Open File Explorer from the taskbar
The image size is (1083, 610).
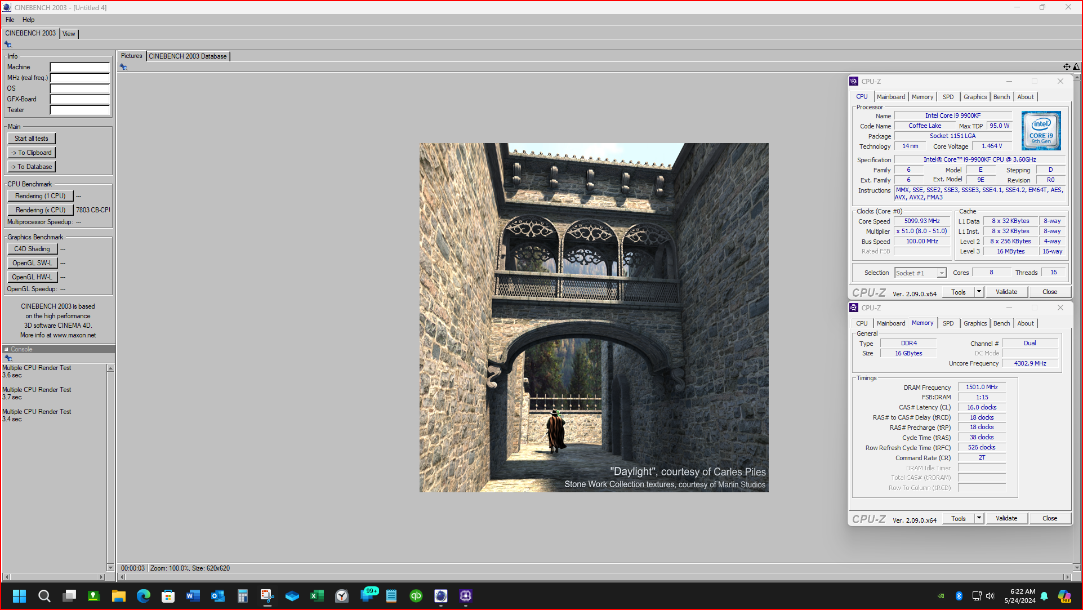click(x=118, y=595)
